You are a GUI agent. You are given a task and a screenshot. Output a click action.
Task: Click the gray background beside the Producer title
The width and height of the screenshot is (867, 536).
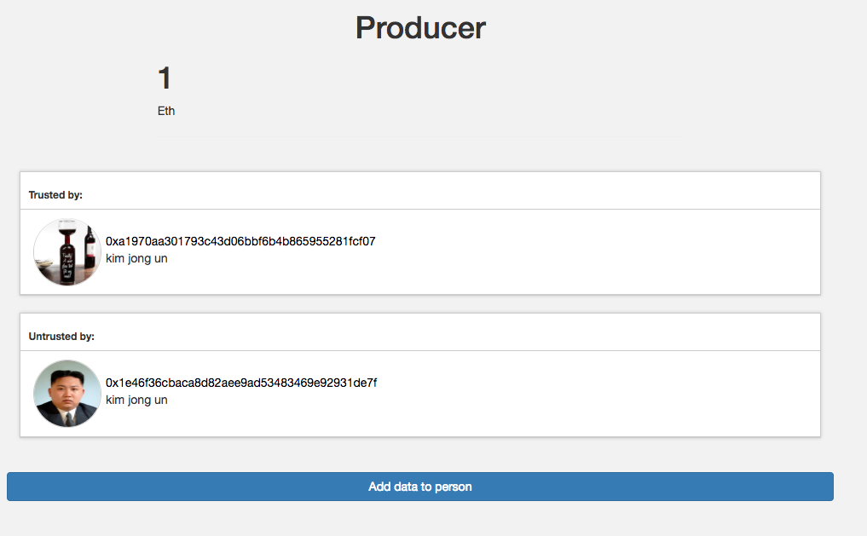pos(682,30)
